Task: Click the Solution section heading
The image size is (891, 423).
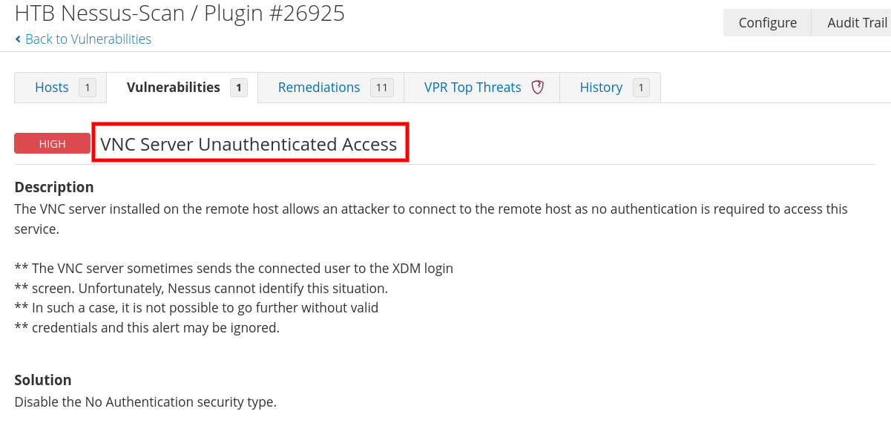Action: [43, 380]
